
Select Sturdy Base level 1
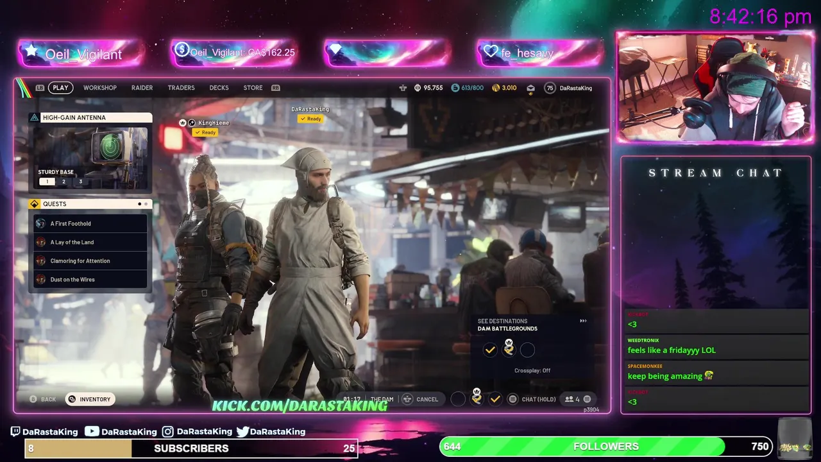tap(47, 182)
